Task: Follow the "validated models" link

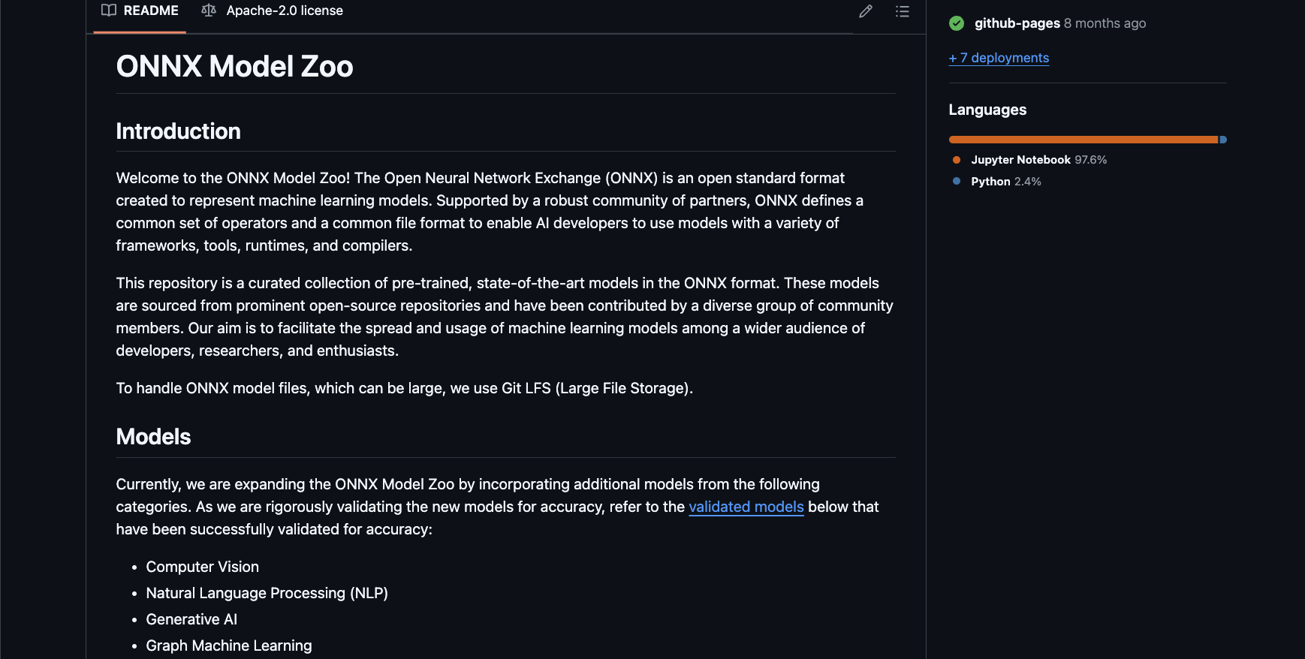Action: click(746, 507)
